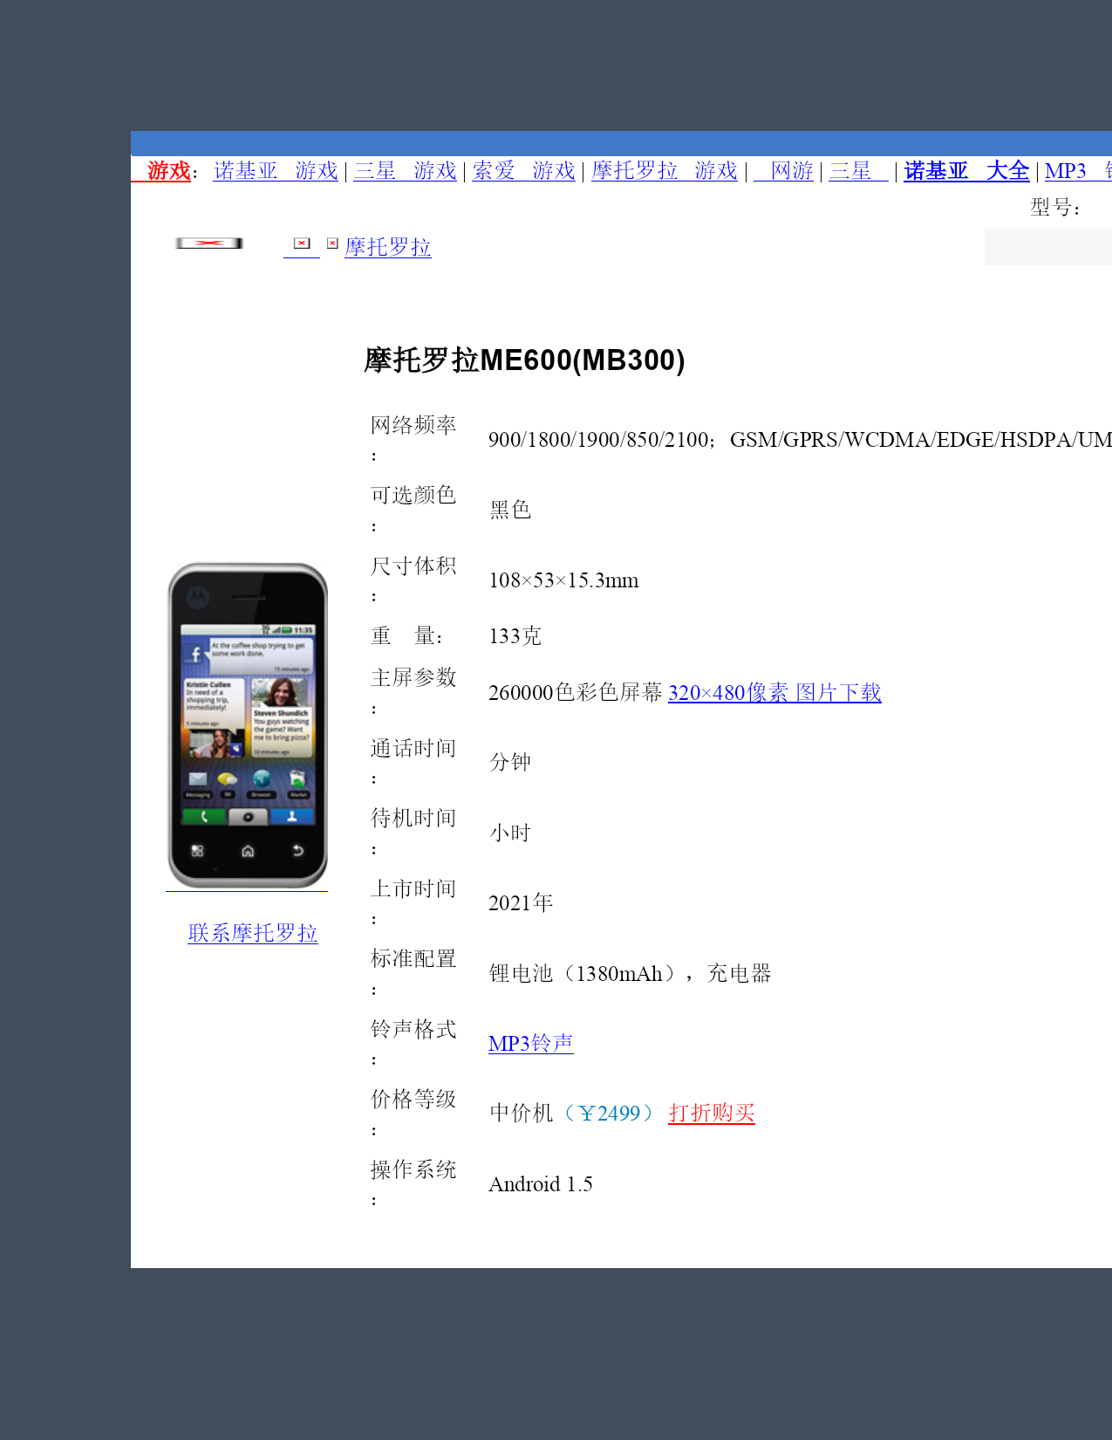Screen dimensions: 1112x1440
Task: Click the 分钟 talk time value
Action: [x=510, y=762]
